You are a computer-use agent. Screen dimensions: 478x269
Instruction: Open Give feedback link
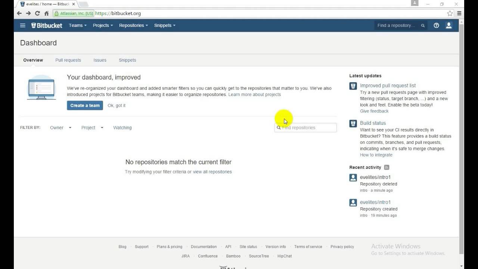(374, 111)
